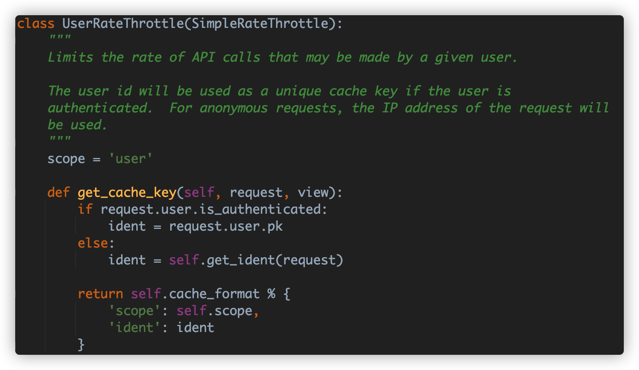Click the class name UserRateThrottle
This screenshot has width=639, height=370.
[x=123, y=23]
